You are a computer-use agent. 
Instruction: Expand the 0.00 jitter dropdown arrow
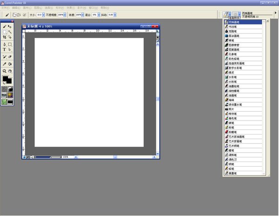click(x=115, y=15)
